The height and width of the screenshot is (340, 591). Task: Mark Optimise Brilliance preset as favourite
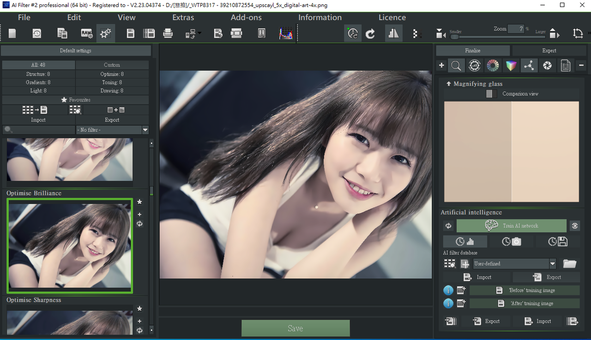(x=139, y=202)
